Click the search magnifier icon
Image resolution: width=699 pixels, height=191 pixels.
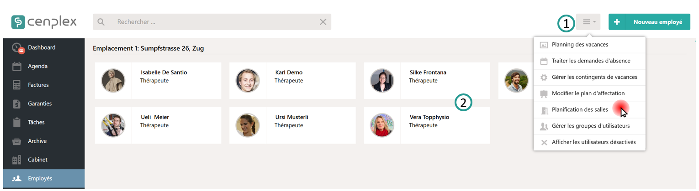(101, 22)
